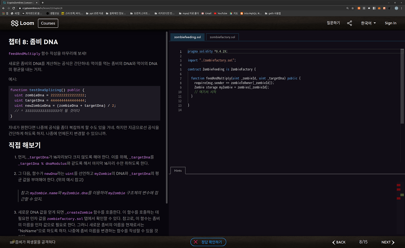This screenshot has width=405, height=248.
Task: Click the zombiefactory.sol mention in step 3
Action: (x=65, y=218)
